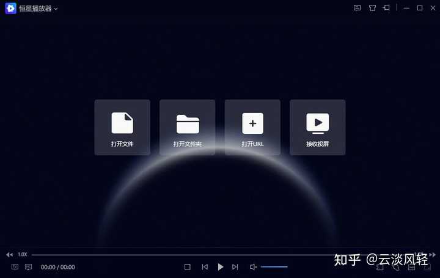This screenshot has width=440, height=278.
Task: Open the 恒星播放器 title dropdown menu
Action: coord(56,9)
